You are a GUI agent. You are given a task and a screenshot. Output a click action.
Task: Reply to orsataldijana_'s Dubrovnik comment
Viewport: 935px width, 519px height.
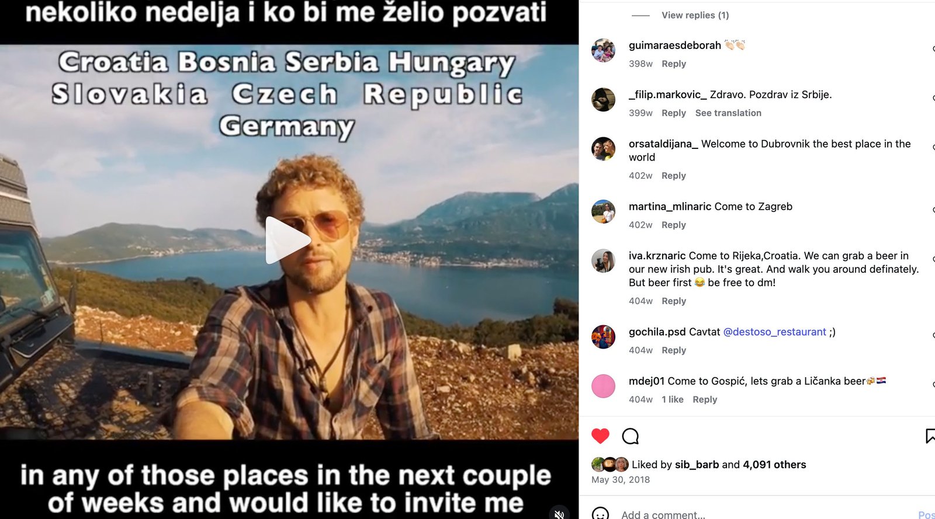pos(674,176)
